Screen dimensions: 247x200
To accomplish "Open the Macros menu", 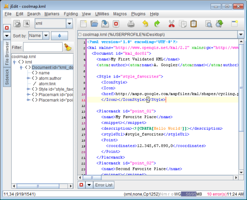I will 120,14.
